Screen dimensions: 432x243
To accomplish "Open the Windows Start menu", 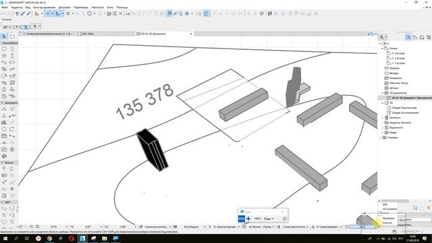I will (x=5, y=238).
